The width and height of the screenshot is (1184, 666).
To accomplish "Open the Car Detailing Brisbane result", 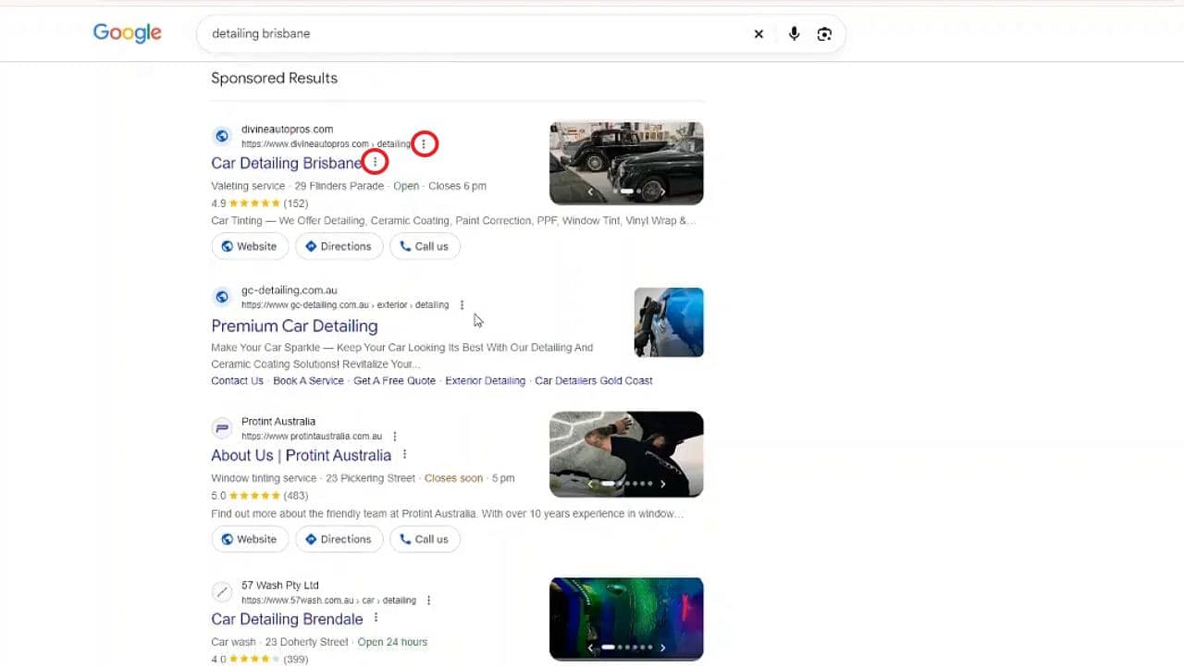I will (287, 163).
